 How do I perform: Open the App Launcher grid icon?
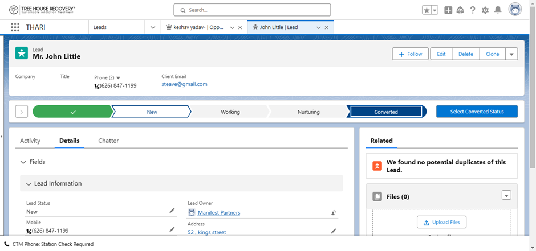(15, 27)
